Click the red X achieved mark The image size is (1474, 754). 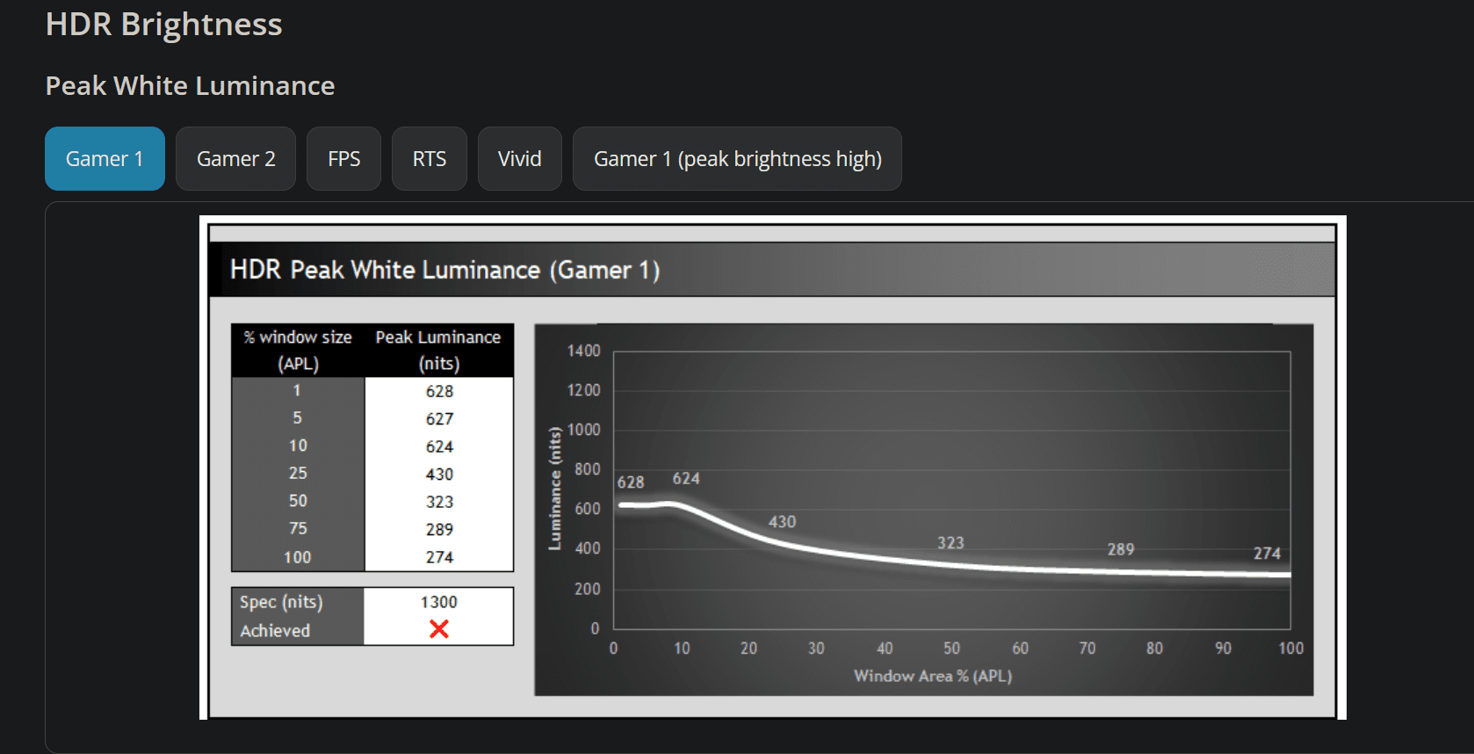[x=439, y=629]
